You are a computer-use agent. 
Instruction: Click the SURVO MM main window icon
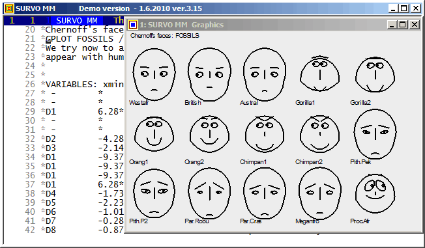coord(9,8)
